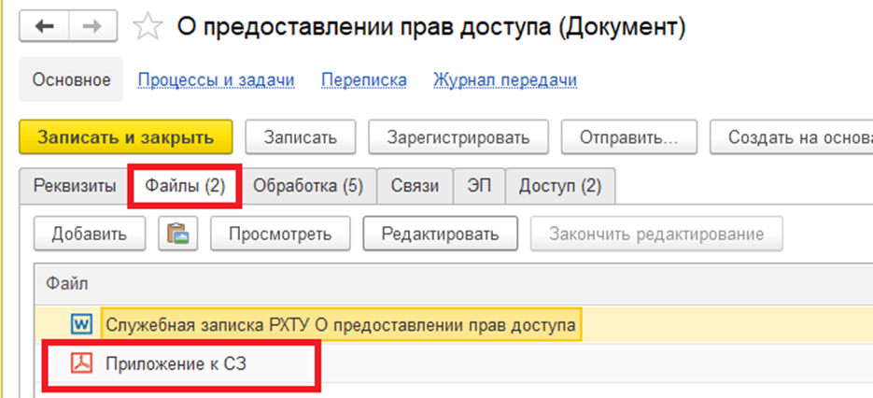Go to the Переписка section
Image resolution: width=873 pixels, height=398 pixels.
[x=363, y=80]
